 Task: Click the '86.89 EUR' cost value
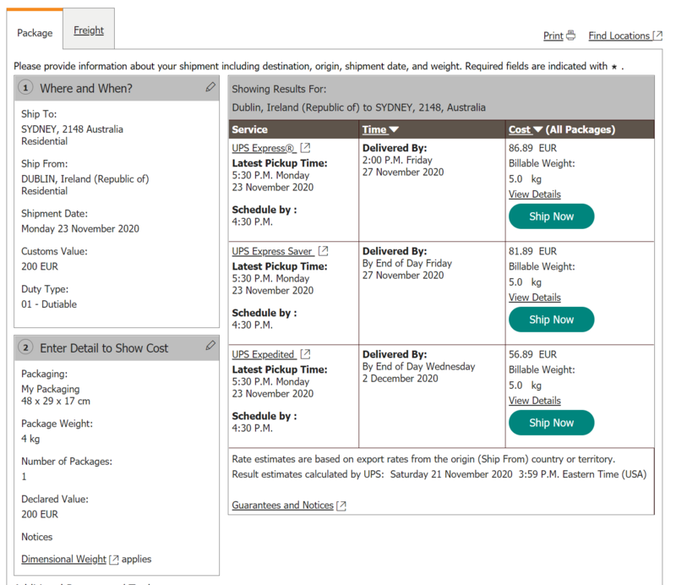[533, 148]
